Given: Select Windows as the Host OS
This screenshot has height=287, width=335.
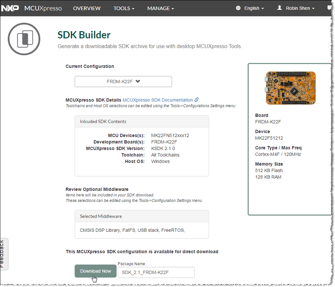Looking at the screenshot, I should (x=160, y=161).
